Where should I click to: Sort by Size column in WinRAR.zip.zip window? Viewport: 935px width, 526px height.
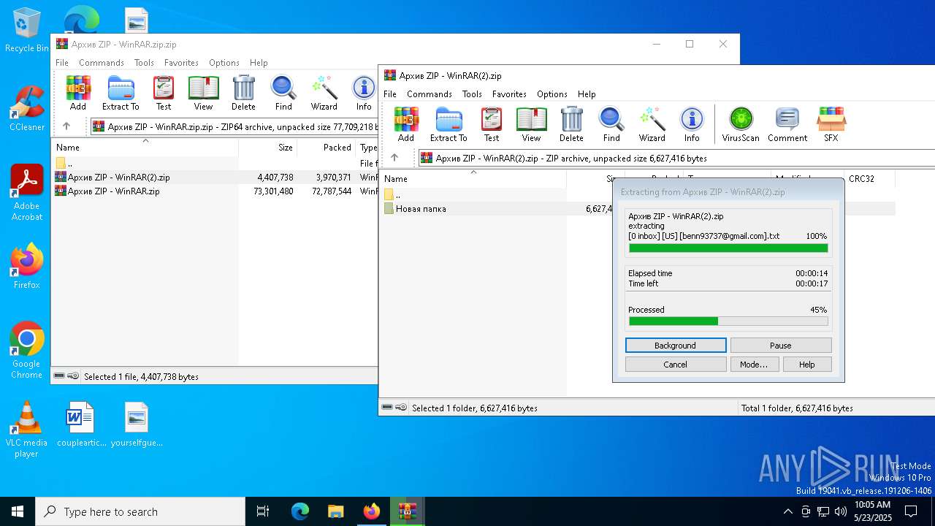(x=268, y=148)
